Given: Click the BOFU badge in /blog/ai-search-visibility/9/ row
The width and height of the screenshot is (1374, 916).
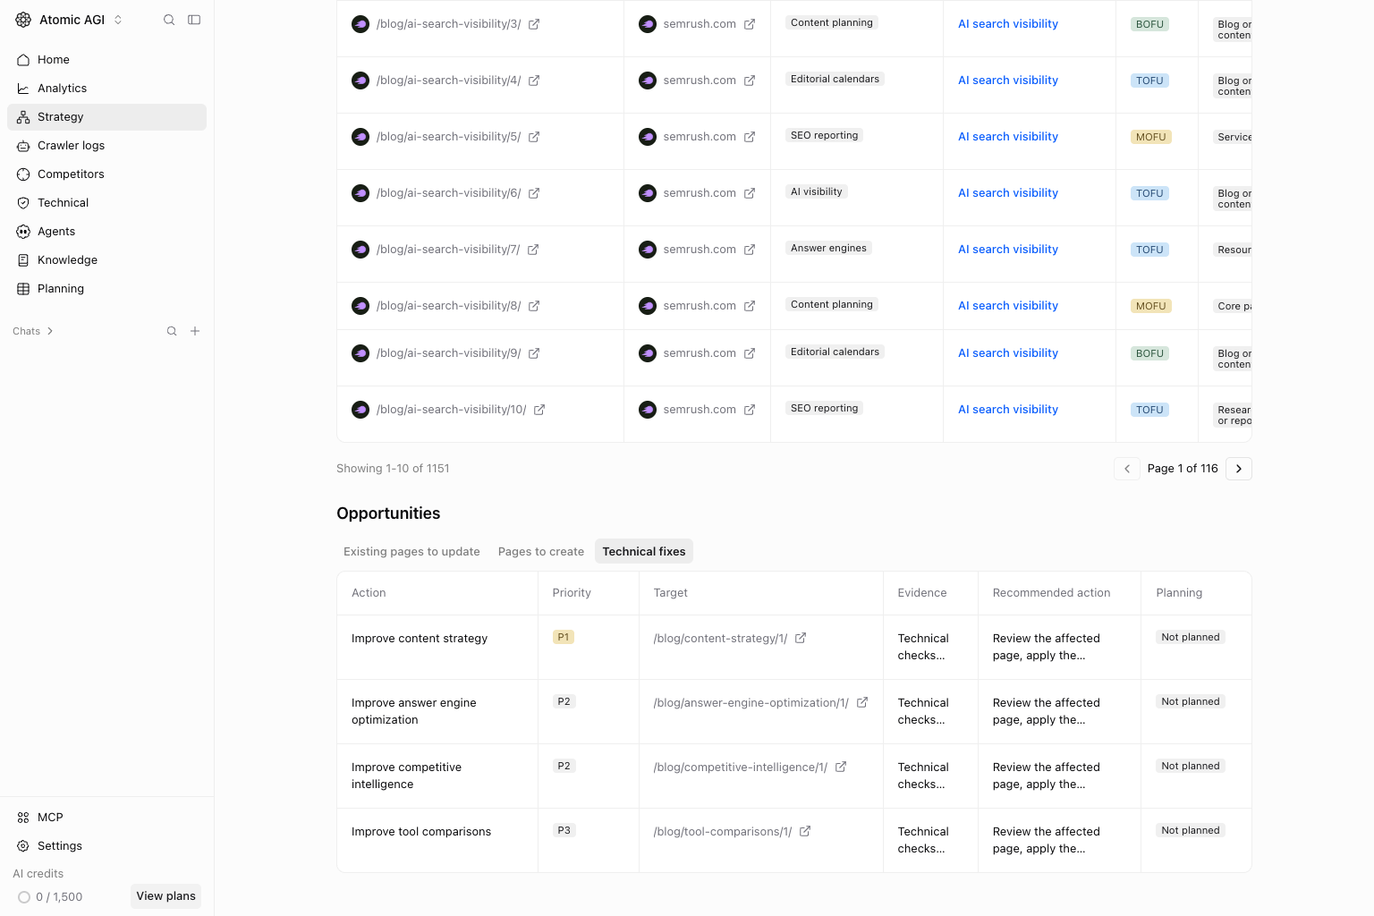Looking at the screenshot, I should click(x=1149, y=353).
